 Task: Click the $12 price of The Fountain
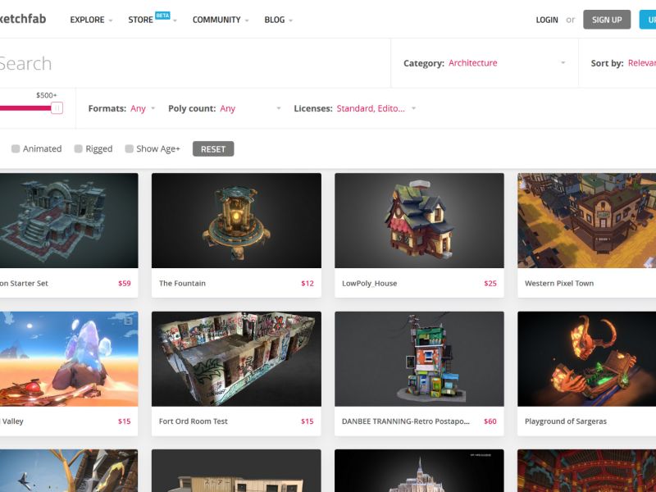pyautogui.click(x=307, y=283)
